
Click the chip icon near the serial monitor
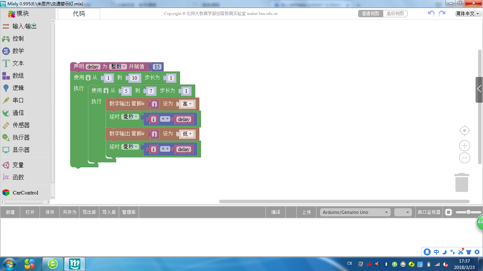pyautogui.click(x=448, y=212)
